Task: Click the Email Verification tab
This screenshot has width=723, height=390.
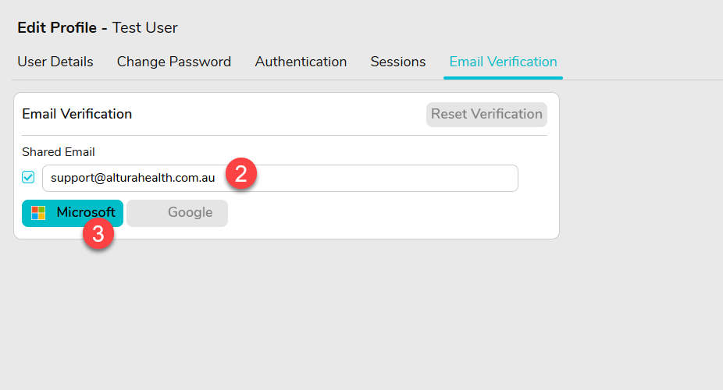Action: click(x=503, y=62)
